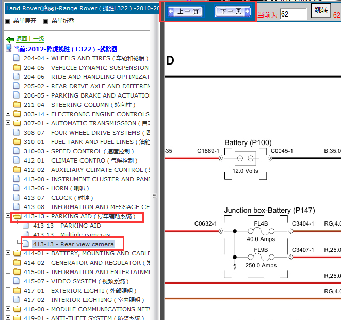Select 413-13 Rear view camera document
This screenshot has height=320, width=341.
tap(73, 244)
